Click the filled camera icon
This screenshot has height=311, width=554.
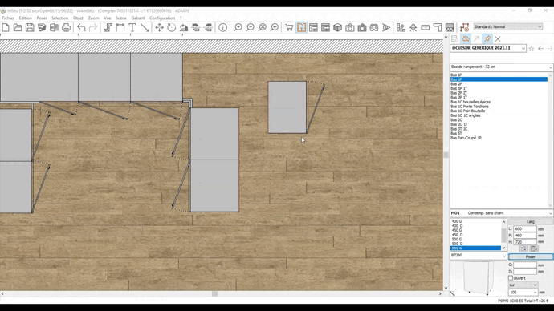pyautogui.click(x=362, y=27)
